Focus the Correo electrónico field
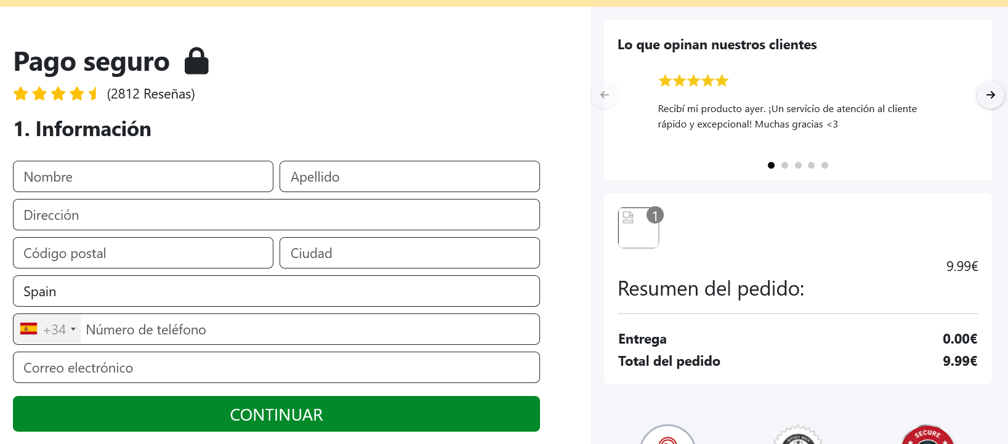The image size is (1008, 444). point(276,368)
